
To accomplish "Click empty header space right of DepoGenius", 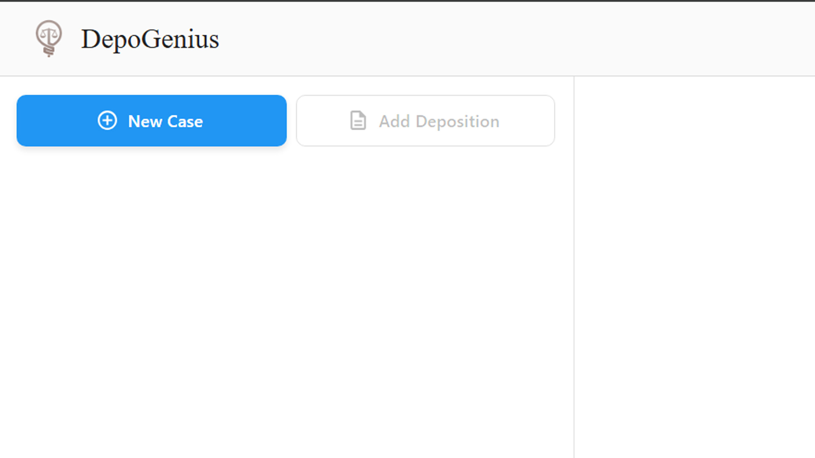I will click(x=509, y=39).
